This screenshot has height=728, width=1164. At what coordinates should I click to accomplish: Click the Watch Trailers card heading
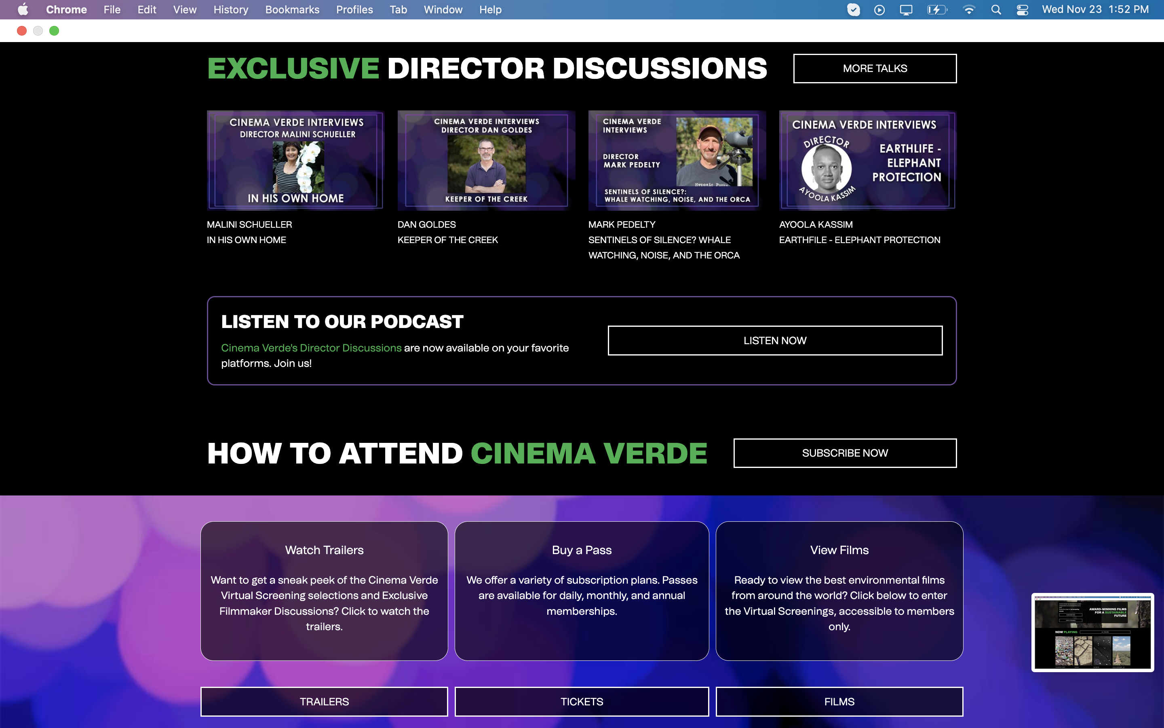[324, 550]
